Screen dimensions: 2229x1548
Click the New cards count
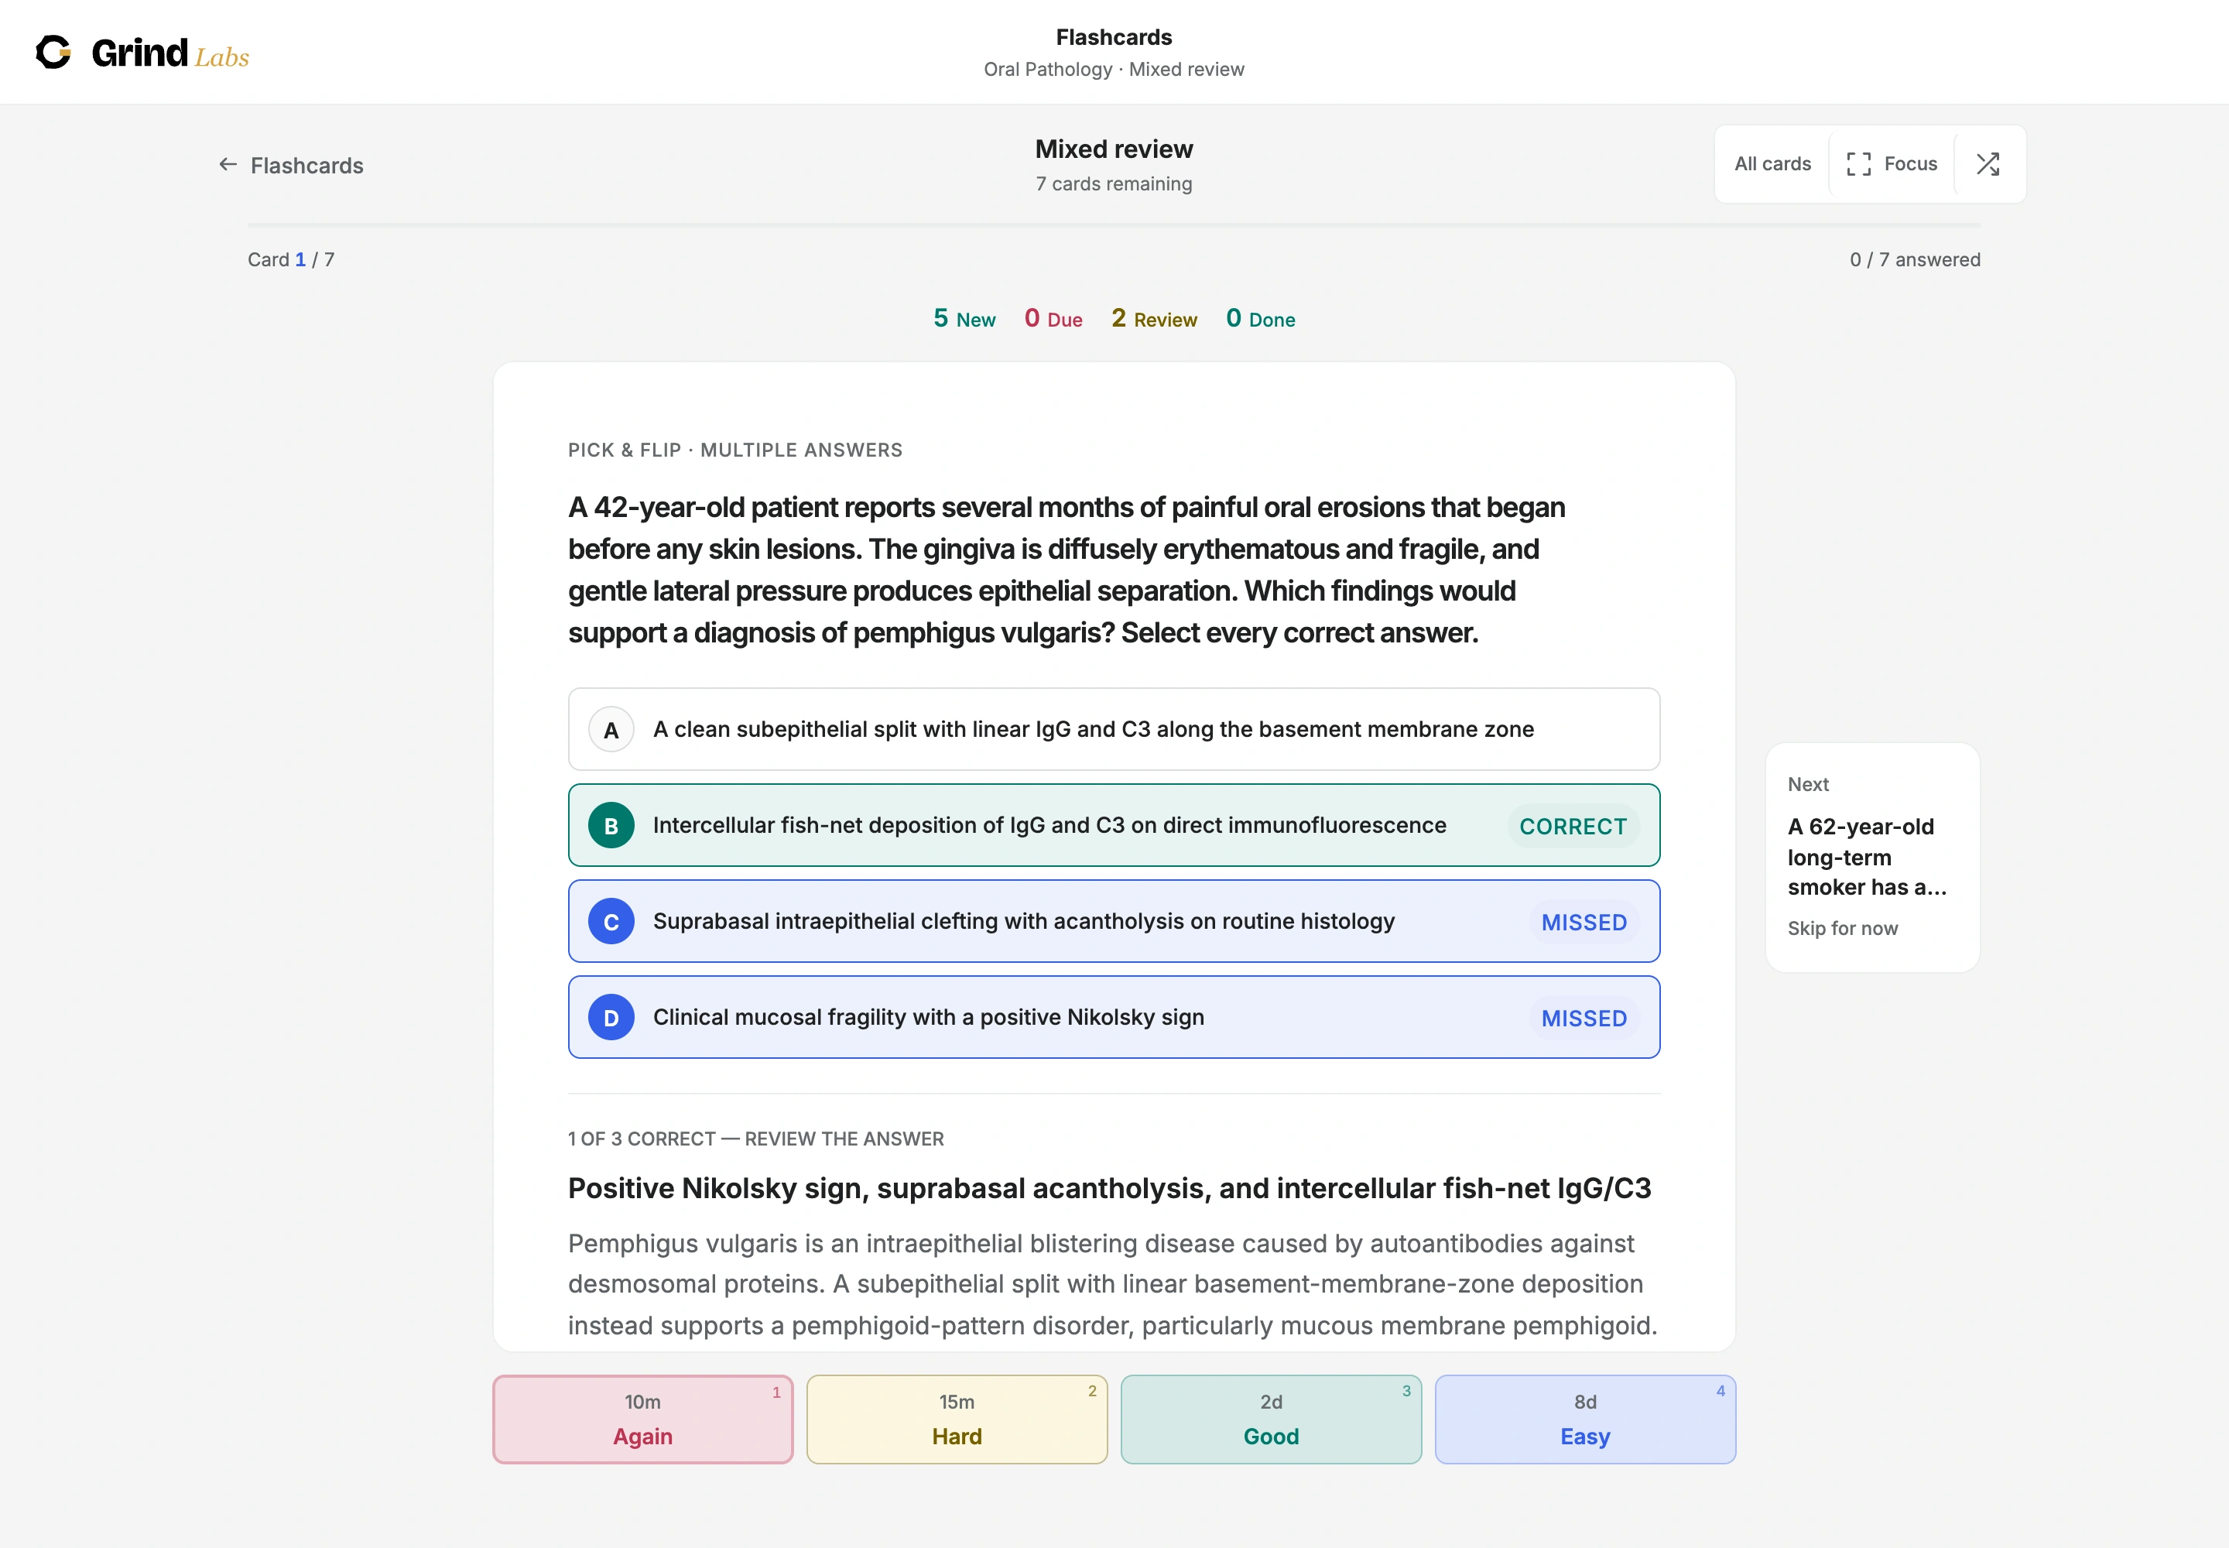pyautogui.click(x=964, y=318)
